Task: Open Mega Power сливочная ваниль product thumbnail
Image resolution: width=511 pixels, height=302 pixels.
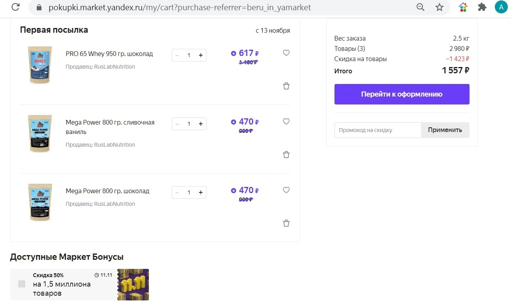Action: [40, 134]
